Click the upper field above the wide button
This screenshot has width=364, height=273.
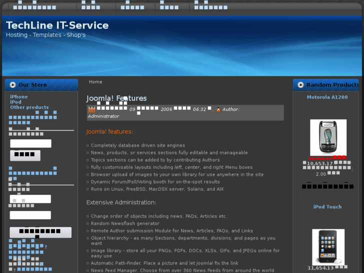click(31, 199)
